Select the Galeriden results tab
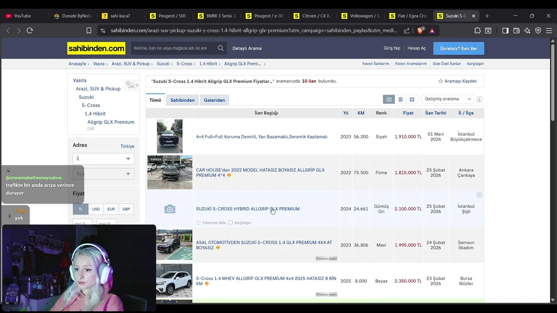557x313 pixels. [215, 100]
